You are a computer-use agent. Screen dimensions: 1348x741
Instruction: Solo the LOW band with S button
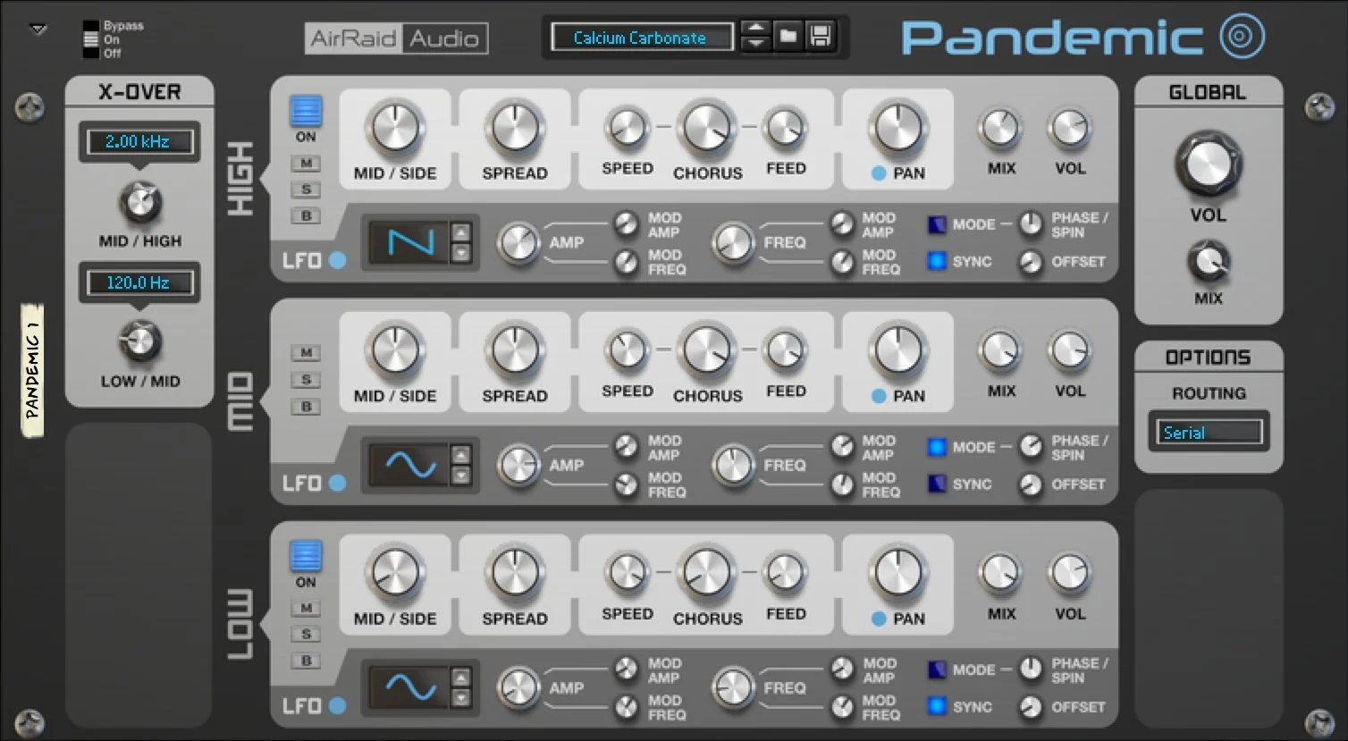306,635
